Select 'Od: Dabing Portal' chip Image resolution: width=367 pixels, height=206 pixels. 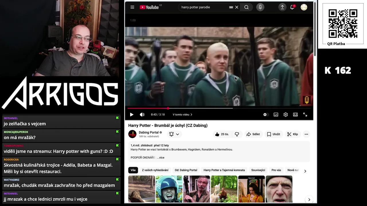coord(186,170)
